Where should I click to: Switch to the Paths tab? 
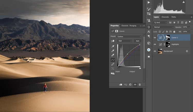(x=174, y=17)
